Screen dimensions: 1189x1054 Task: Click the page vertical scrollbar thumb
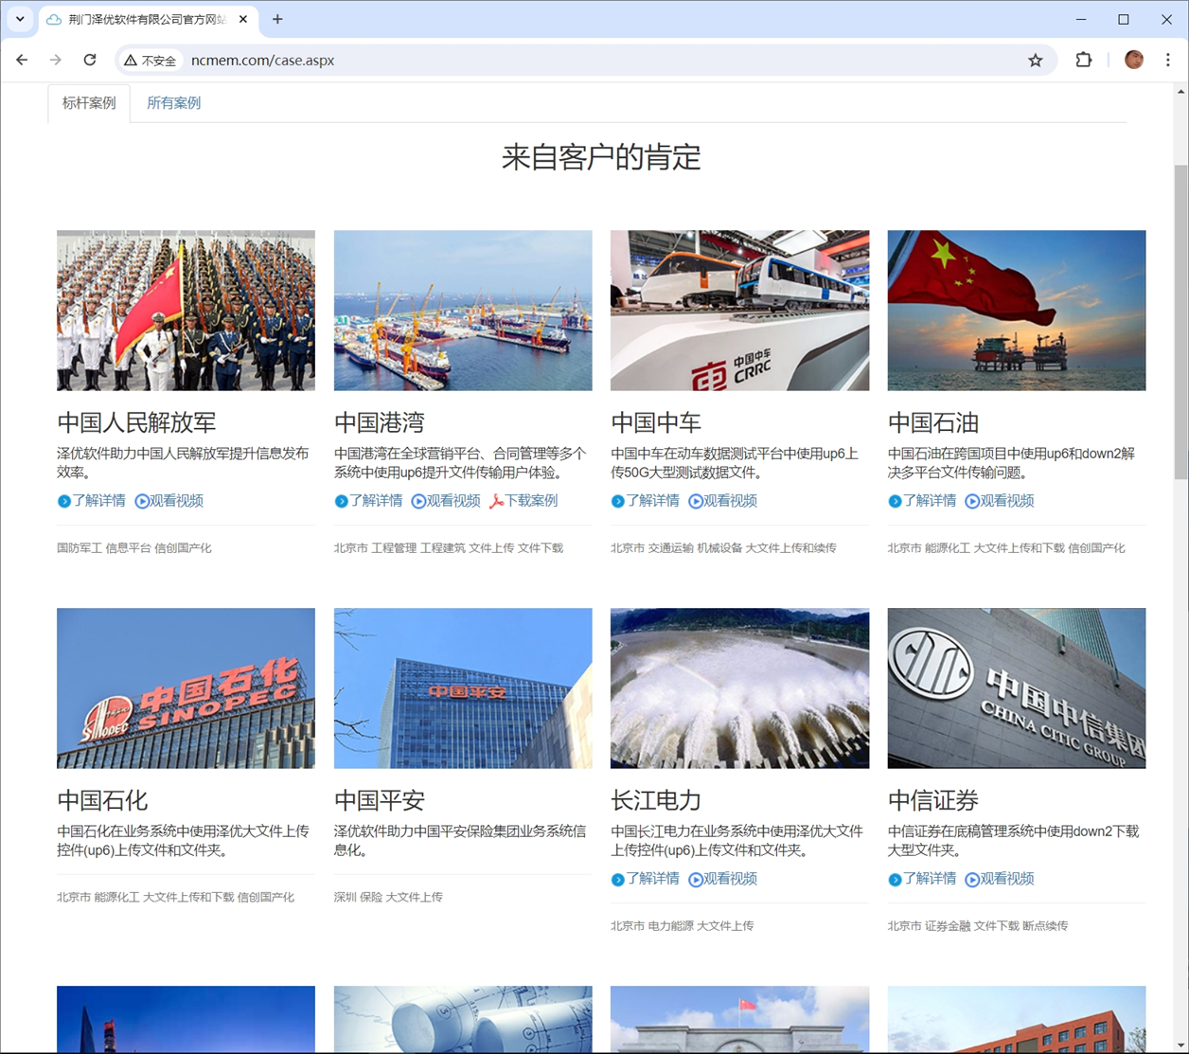point(1180,322)
